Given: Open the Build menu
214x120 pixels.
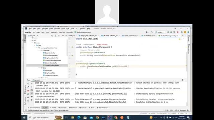Looking at the screenshot, I should 63,29.
